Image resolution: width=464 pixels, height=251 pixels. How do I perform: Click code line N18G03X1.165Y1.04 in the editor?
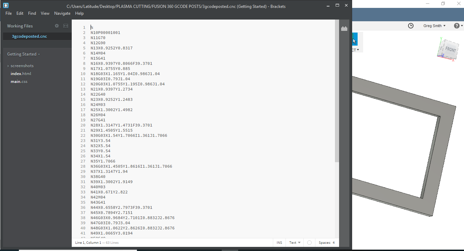[125, 74]
